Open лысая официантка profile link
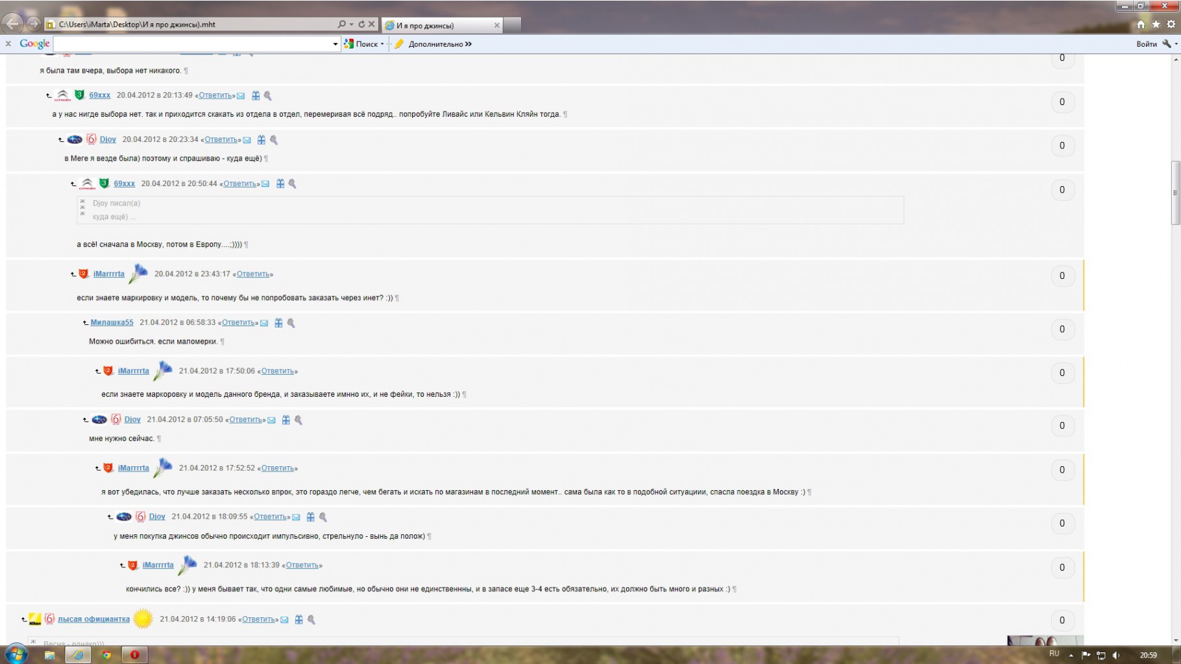 93,619
